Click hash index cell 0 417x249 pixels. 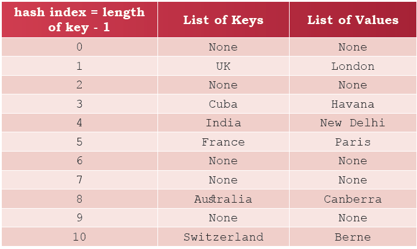point(79,47)
